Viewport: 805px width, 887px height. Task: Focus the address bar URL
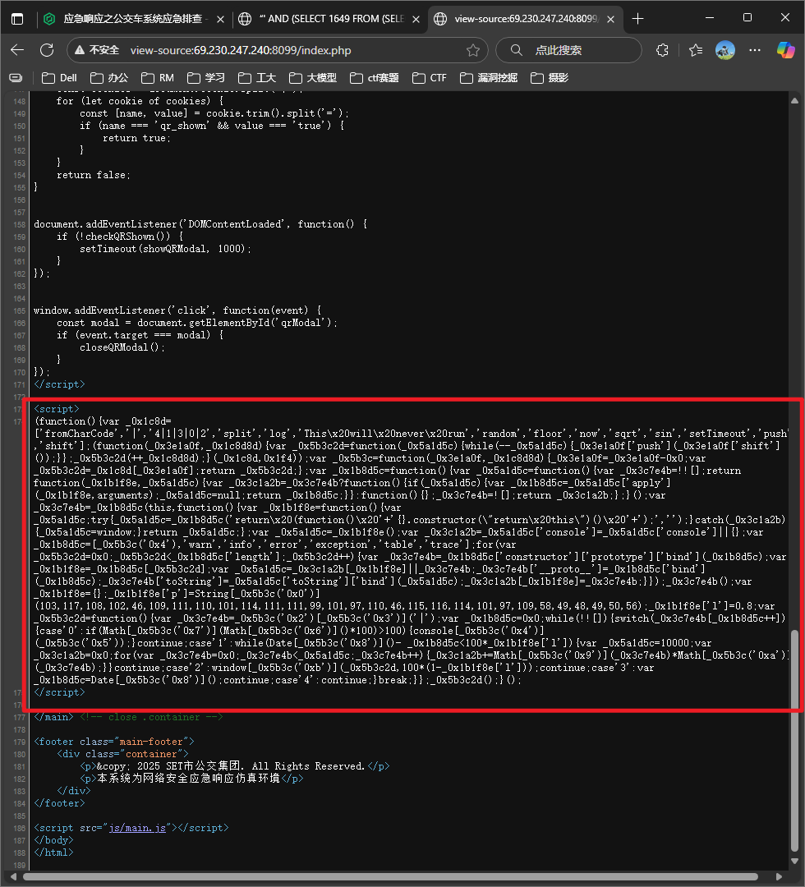click(241, 50)
